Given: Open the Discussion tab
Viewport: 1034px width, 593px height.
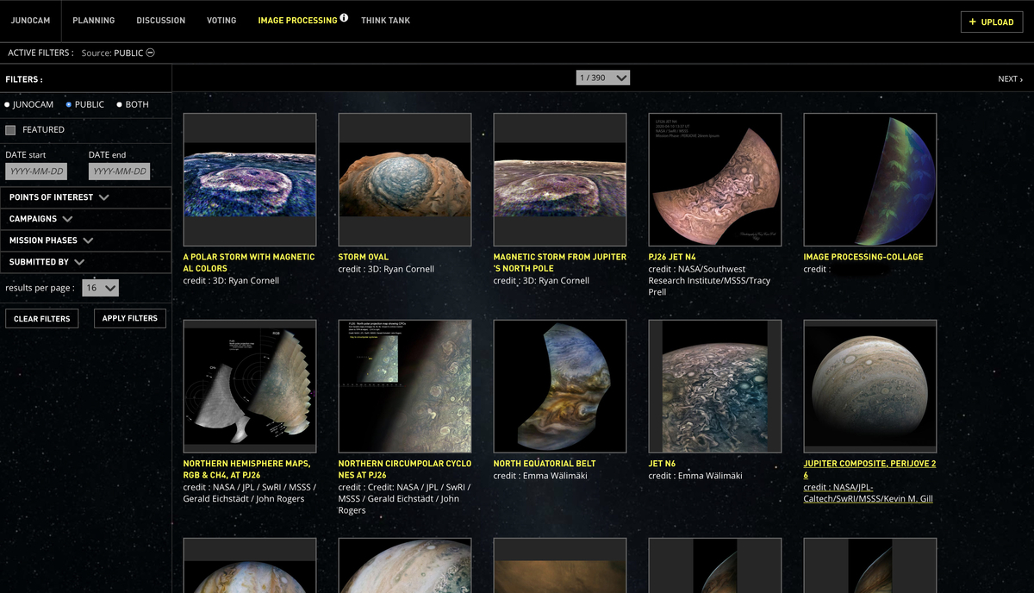Looking at the screenshot, I should pyautogui.click(x=161, y=20).
